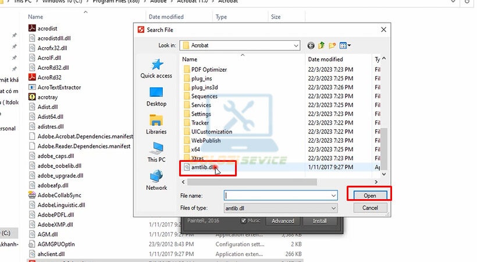Select amtlib.dll in the Search File list
The height and width of the screenshot is (262, 477).
(x=202, y=167)
